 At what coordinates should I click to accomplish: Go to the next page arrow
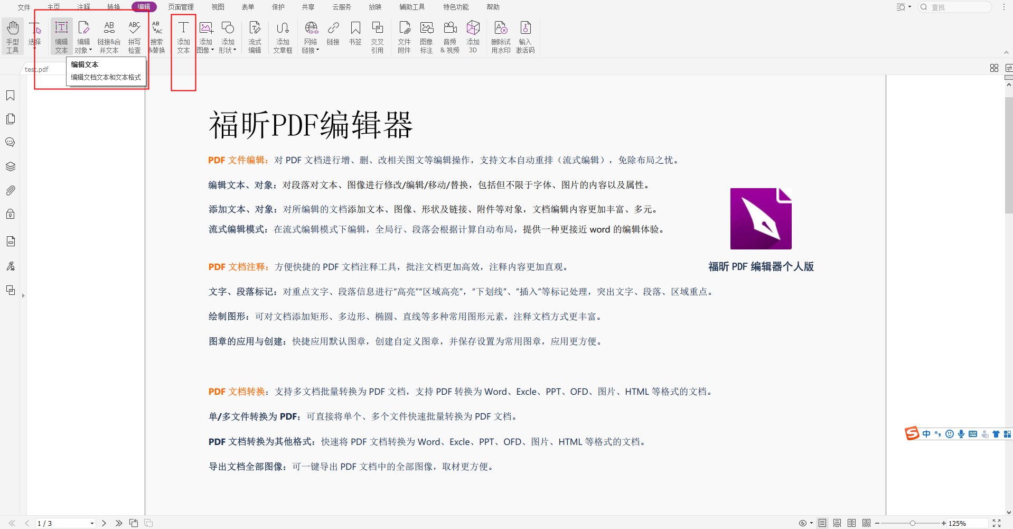[104, 523]
